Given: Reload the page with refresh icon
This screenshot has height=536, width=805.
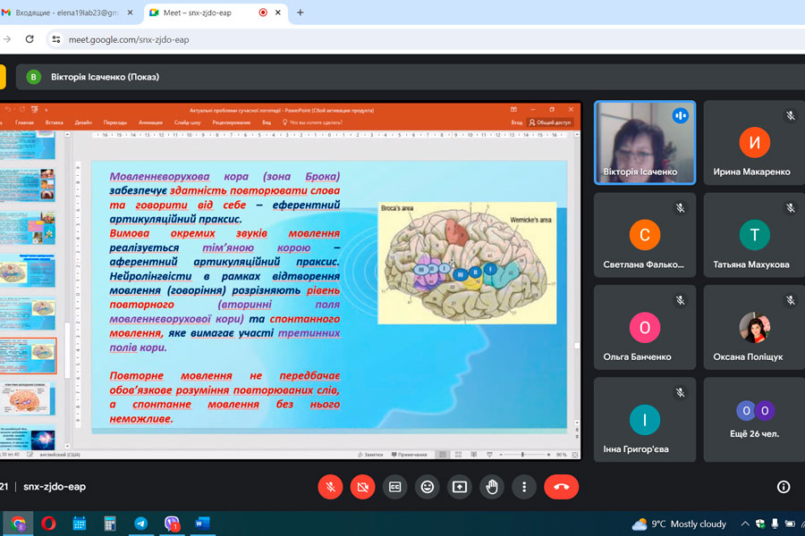Looking at the screenshot, I should coord(30,39).
